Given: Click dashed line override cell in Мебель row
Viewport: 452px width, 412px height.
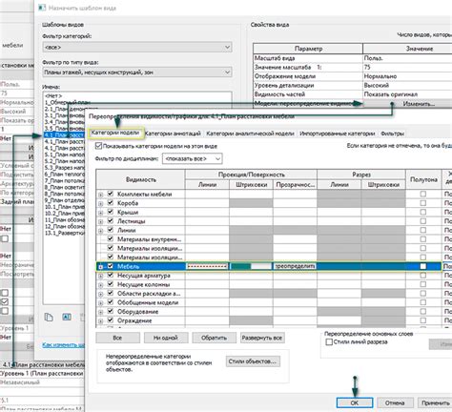Looking at the screenshot, I should (207, 266).
